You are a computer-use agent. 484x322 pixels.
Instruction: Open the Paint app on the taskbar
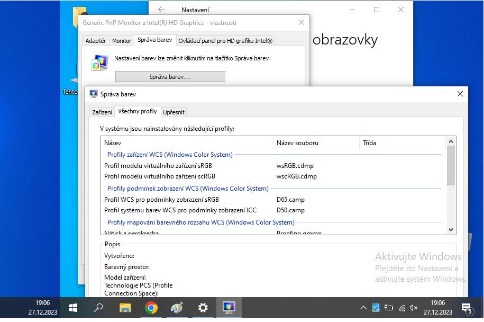pos(177,308)
